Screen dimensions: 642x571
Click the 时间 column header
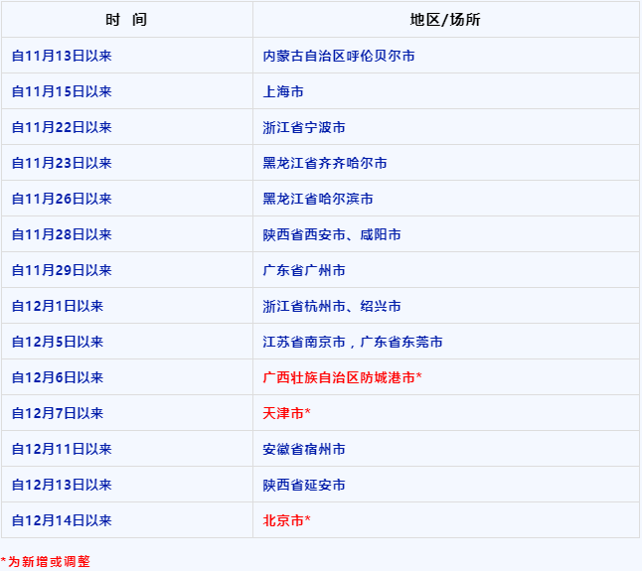tap(126, 19)
